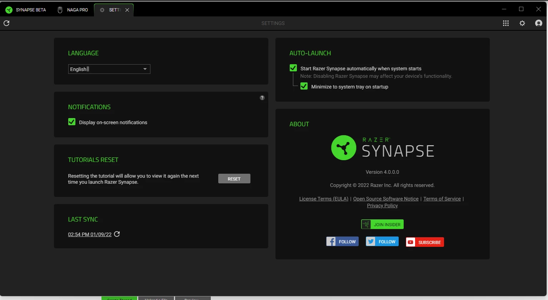Image resolution: width=548 pixels, height=300 pixels.
Task: Maximize the Synapse window
Action: coord(521,9)
